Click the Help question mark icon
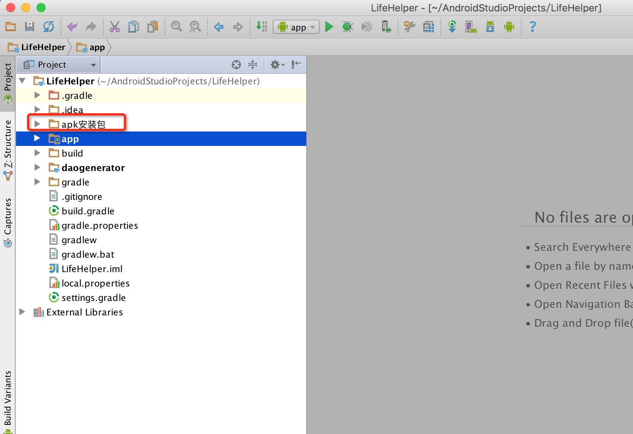The height and width of the screenshot is (434, 633). pyautogui.click(x=533, y=27)
